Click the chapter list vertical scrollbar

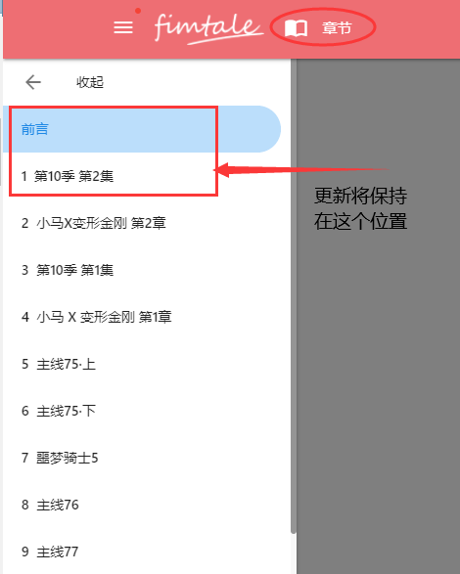tap(294, 295)
